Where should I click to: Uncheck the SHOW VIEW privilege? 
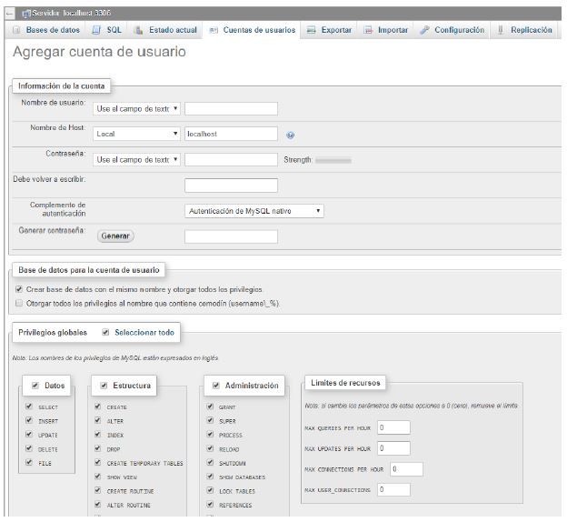(97, 477)
